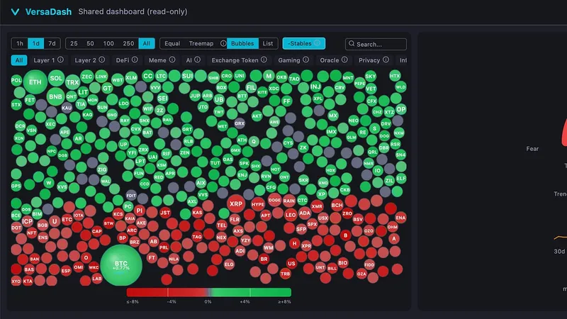Select the ADA bubble
Screen dimensions: 567x319
305,213
